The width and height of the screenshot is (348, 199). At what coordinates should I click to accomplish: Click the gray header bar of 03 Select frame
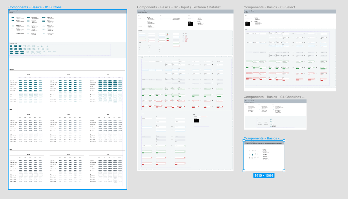coord(290,11)
